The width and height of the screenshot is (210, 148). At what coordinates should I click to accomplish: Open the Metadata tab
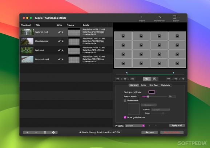coord(166,85)
